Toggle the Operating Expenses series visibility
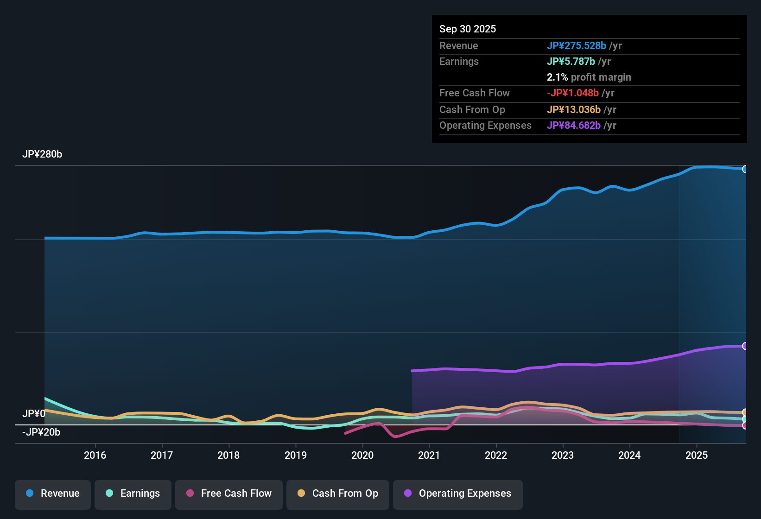 457,494
